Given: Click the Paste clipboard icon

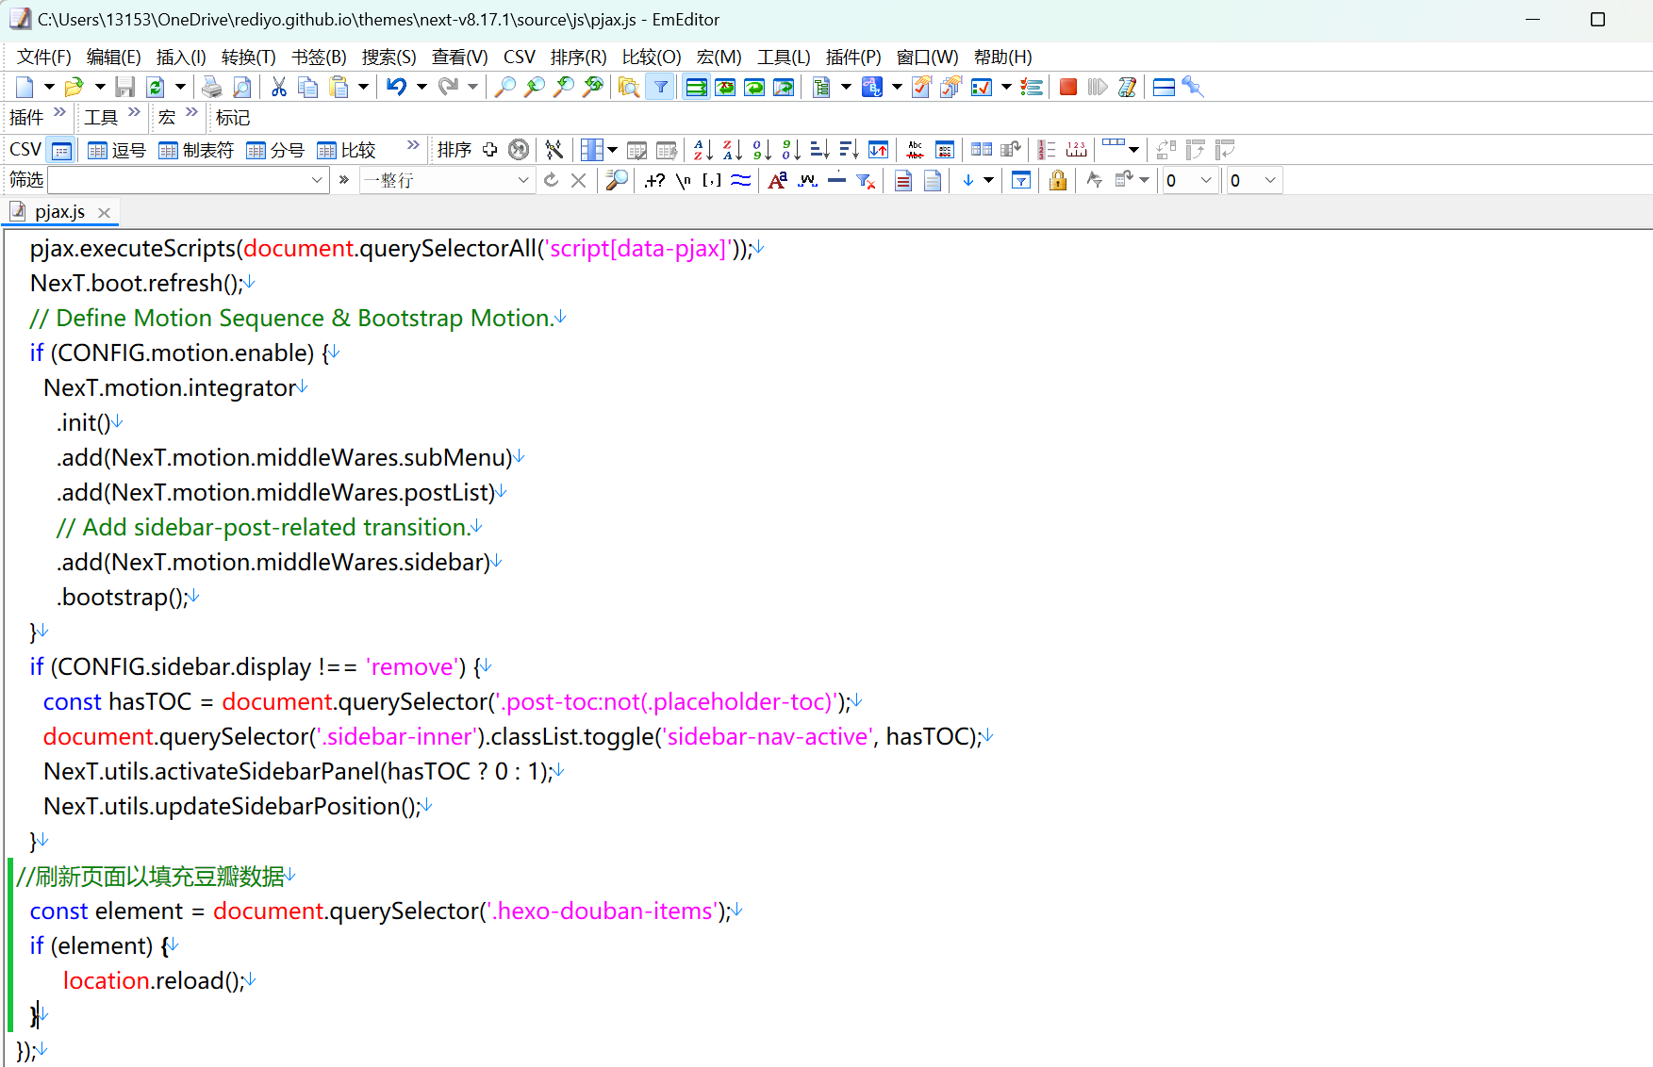Looking at the screenshot, I should point(339,88).
